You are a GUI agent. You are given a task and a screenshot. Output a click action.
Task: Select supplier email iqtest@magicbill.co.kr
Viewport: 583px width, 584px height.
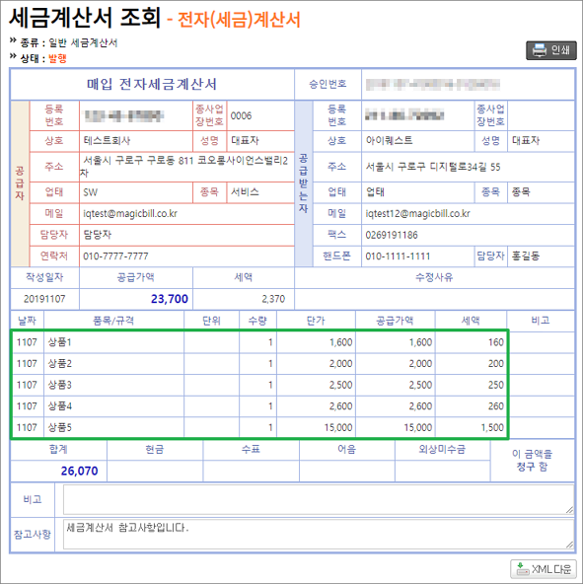[x=130, y=214]
